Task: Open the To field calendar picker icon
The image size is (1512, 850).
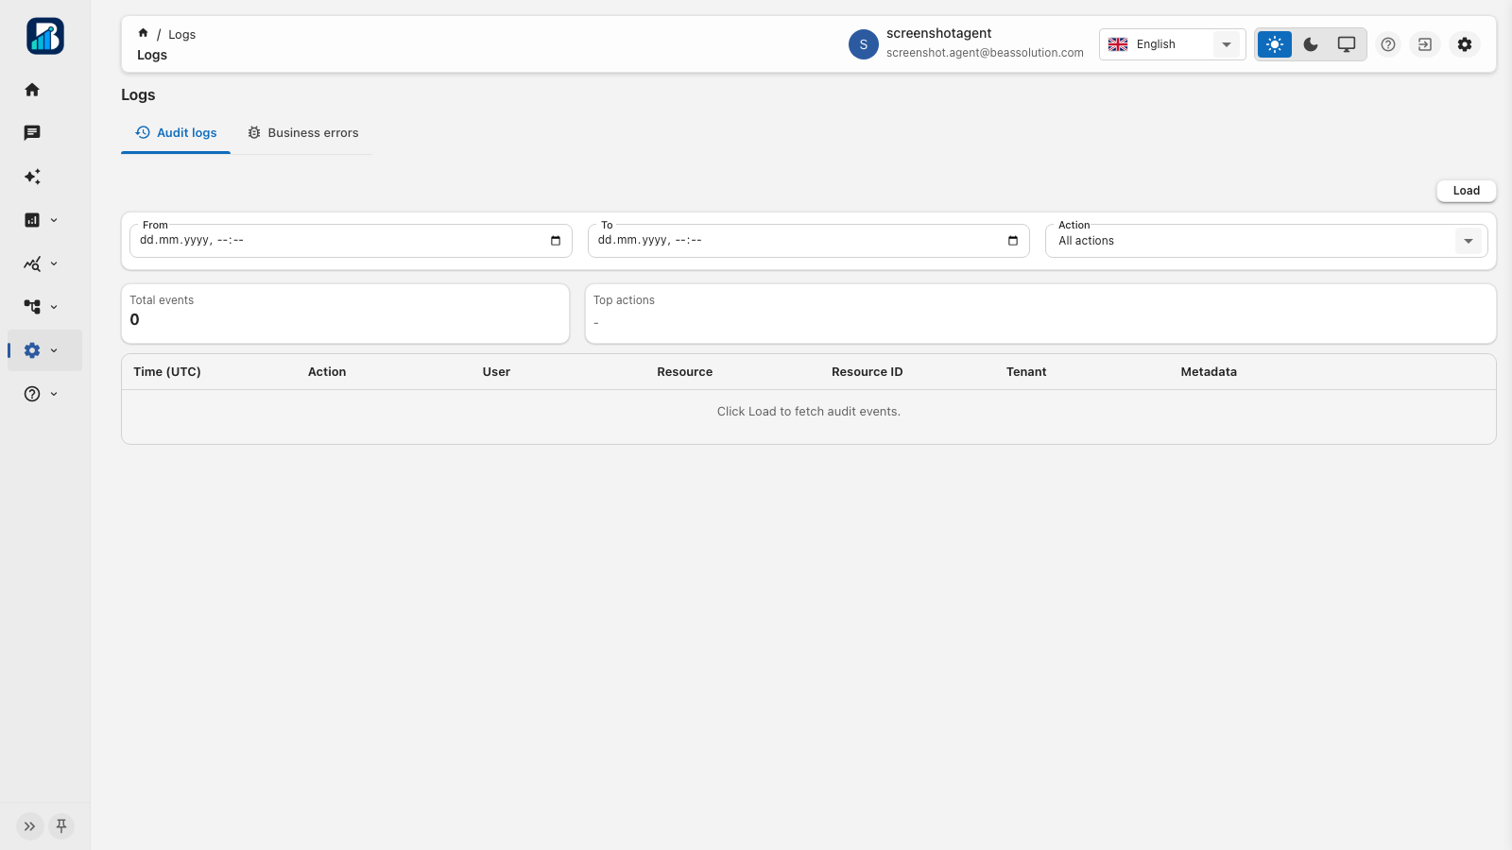Action: tap(1013, 241)
